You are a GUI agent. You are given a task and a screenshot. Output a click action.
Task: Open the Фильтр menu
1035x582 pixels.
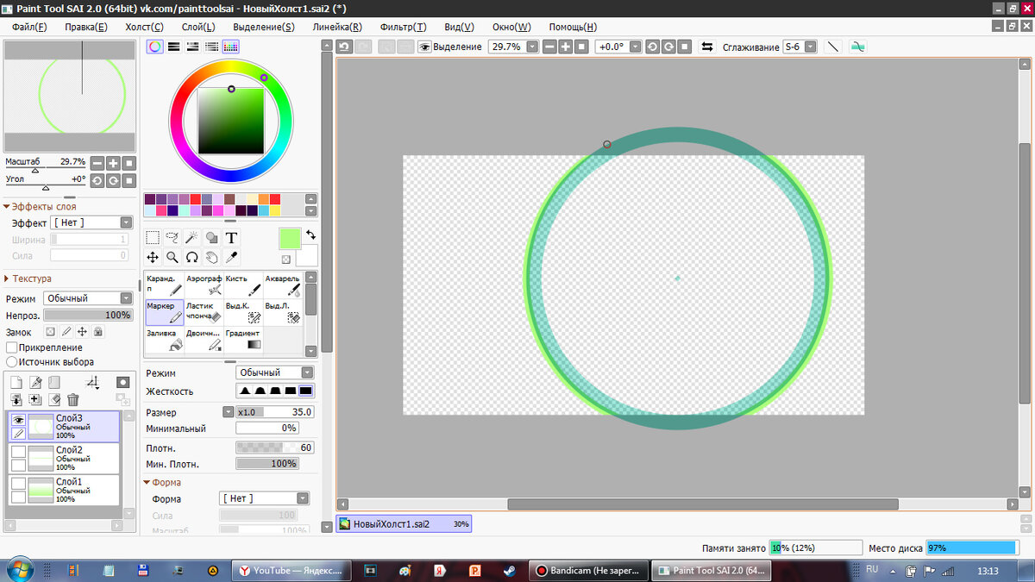404,27
